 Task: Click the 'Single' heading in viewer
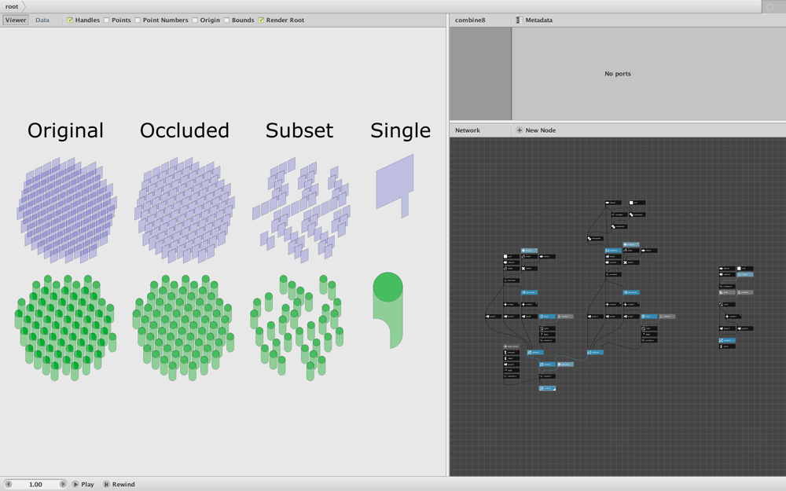coord(401,131)
